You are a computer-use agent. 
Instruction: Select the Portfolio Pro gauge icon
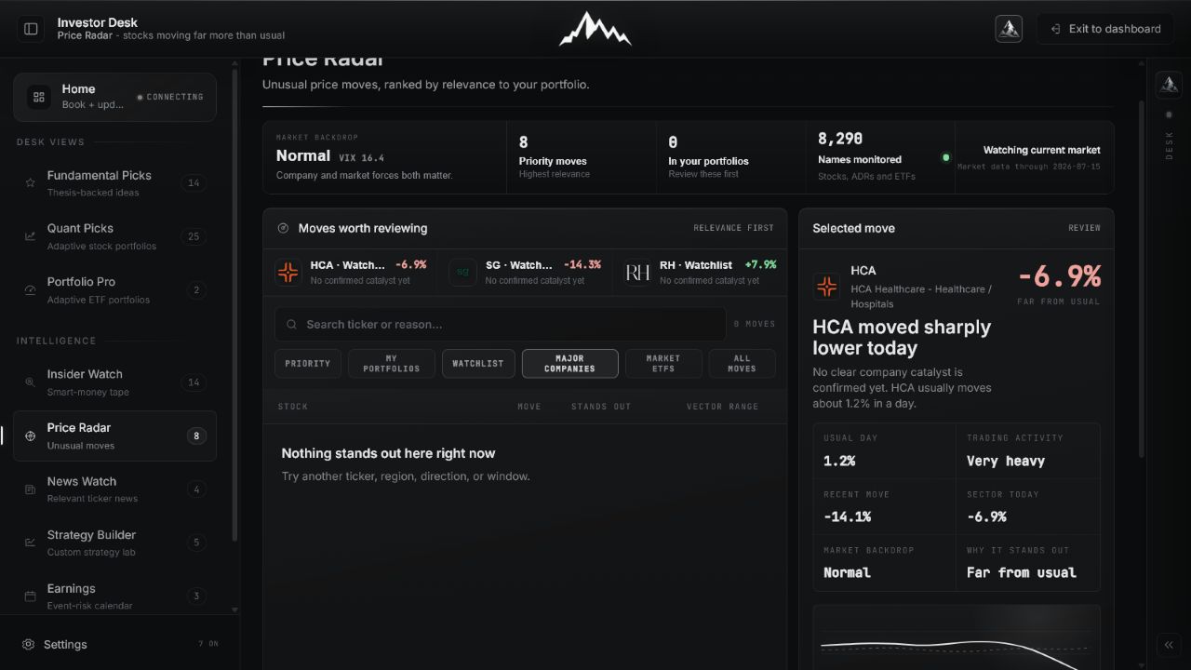(30, 290)
